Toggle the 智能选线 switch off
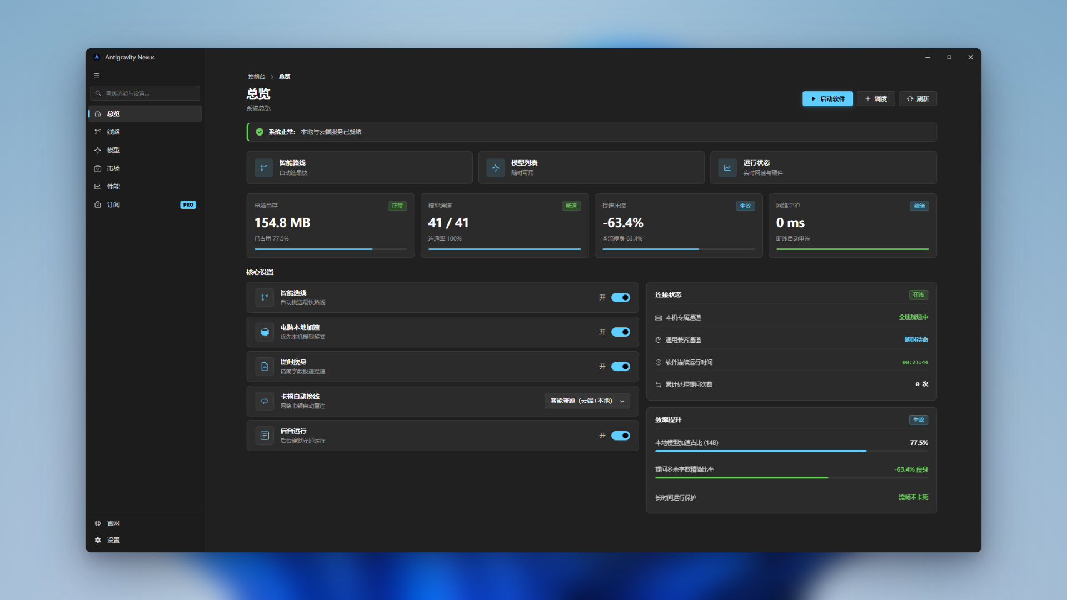The width and height of the screenshot is (1067, 600). [x=620, y=298]
